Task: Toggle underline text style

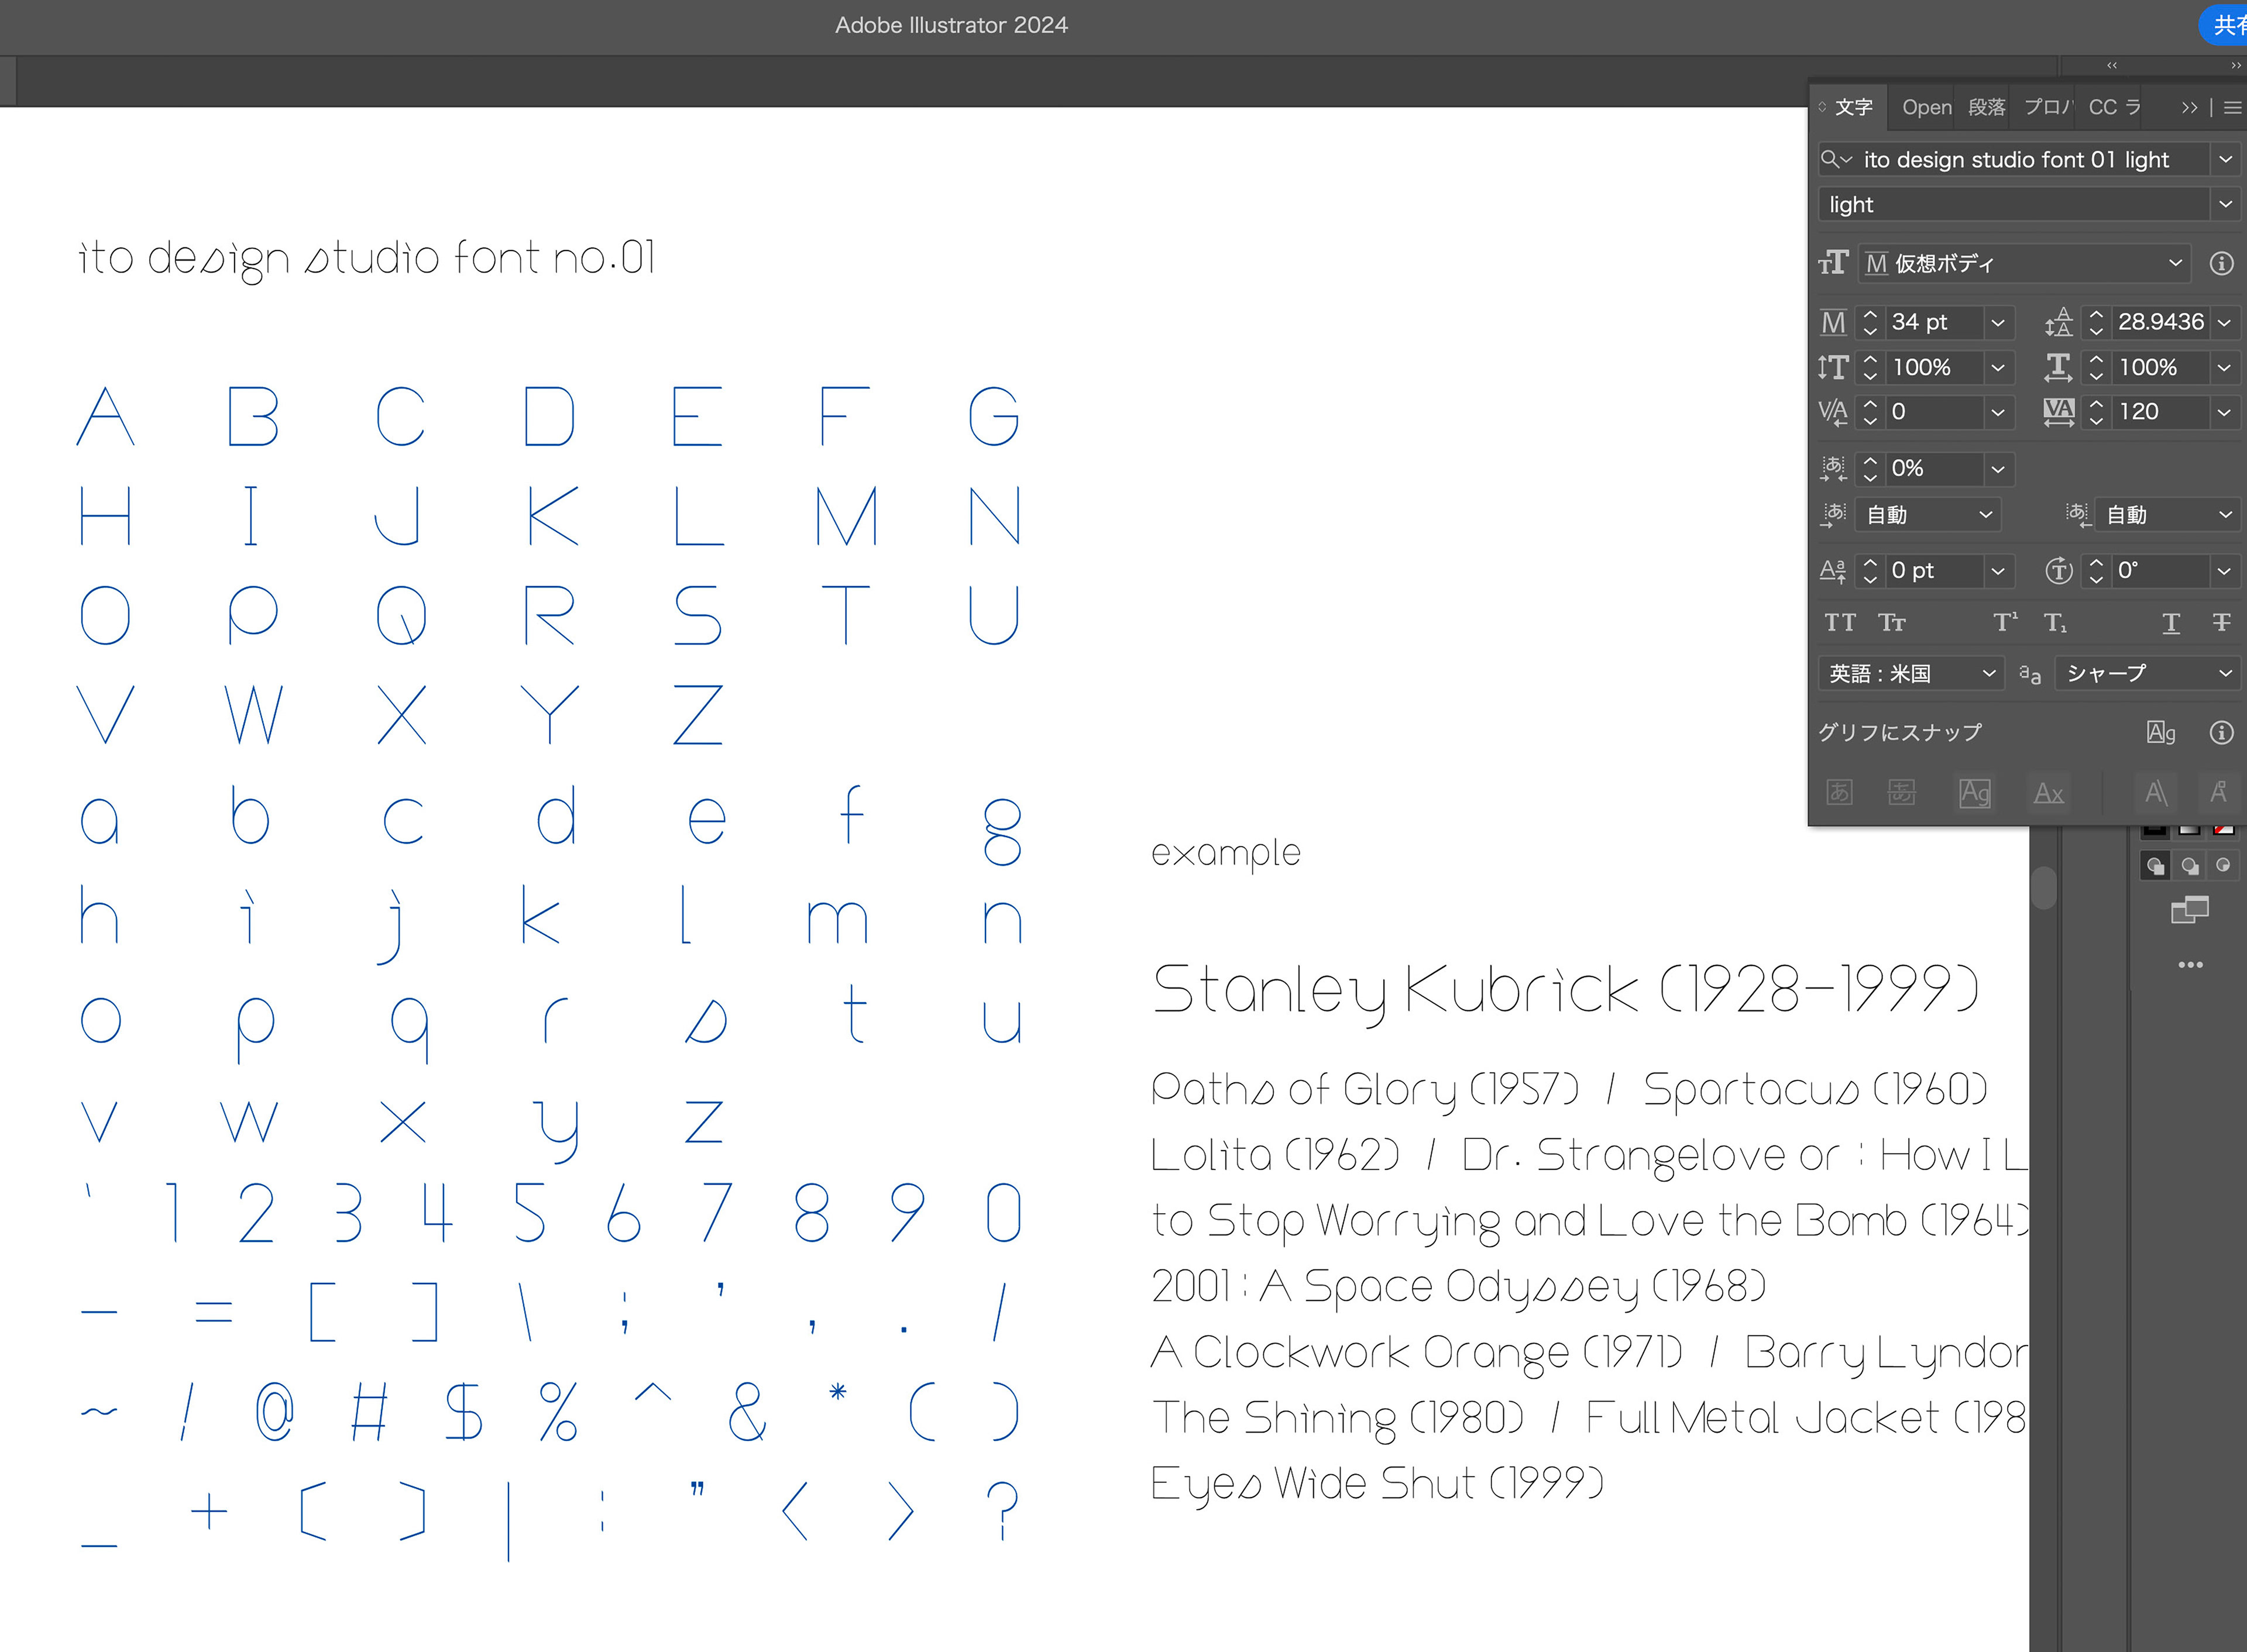Action: point(2170,623)
